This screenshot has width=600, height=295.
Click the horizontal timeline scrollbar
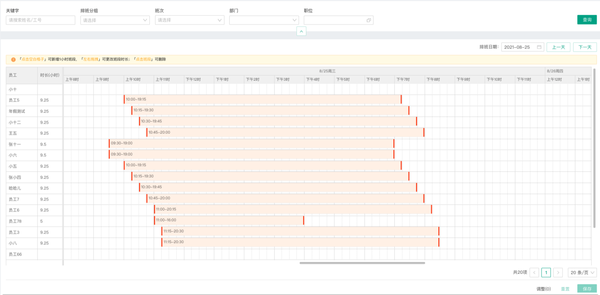pyautogui.click(x=362, y=263)
